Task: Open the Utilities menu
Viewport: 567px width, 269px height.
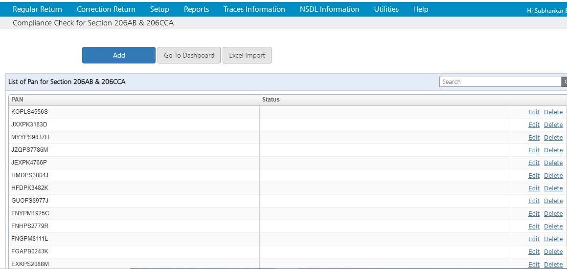Action: click(x=386, y=9)
